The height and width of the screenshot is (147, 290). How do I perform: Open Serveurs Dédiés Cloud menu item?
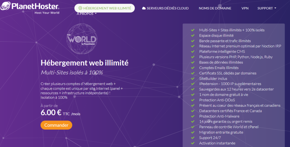coord(165,8)
